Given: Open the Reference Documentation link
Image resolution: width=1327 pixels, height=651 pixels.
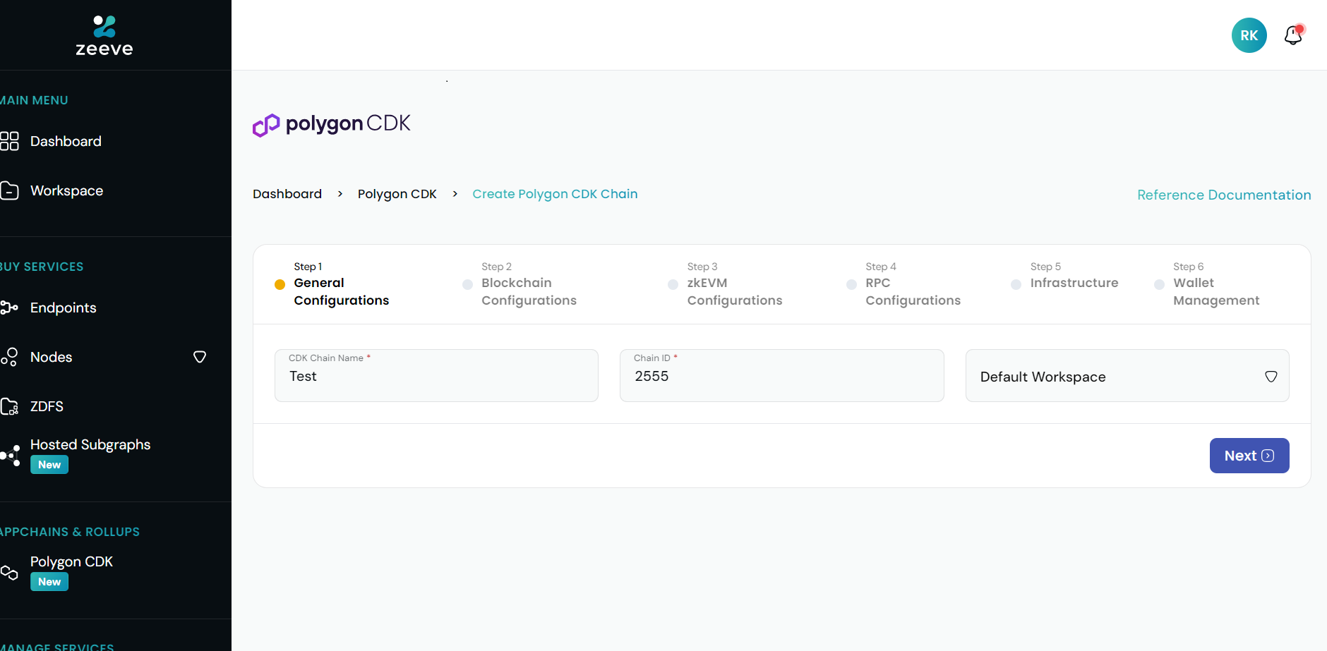Looking at the screenshot, I should click(1223, 195).
